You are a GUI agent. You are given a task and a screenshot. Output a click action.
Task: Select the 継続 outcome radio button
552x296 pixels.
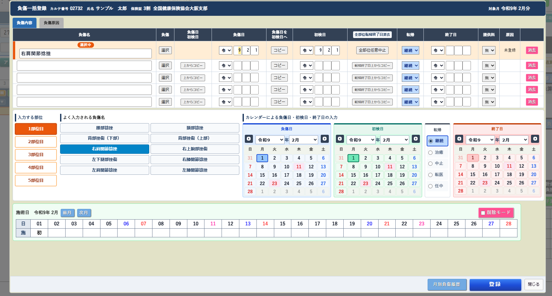431,141
